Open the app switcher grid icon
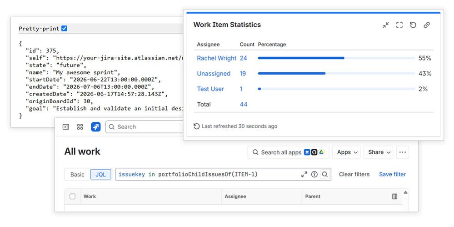The width and height of the screenshot is (454, 227). 80,126
